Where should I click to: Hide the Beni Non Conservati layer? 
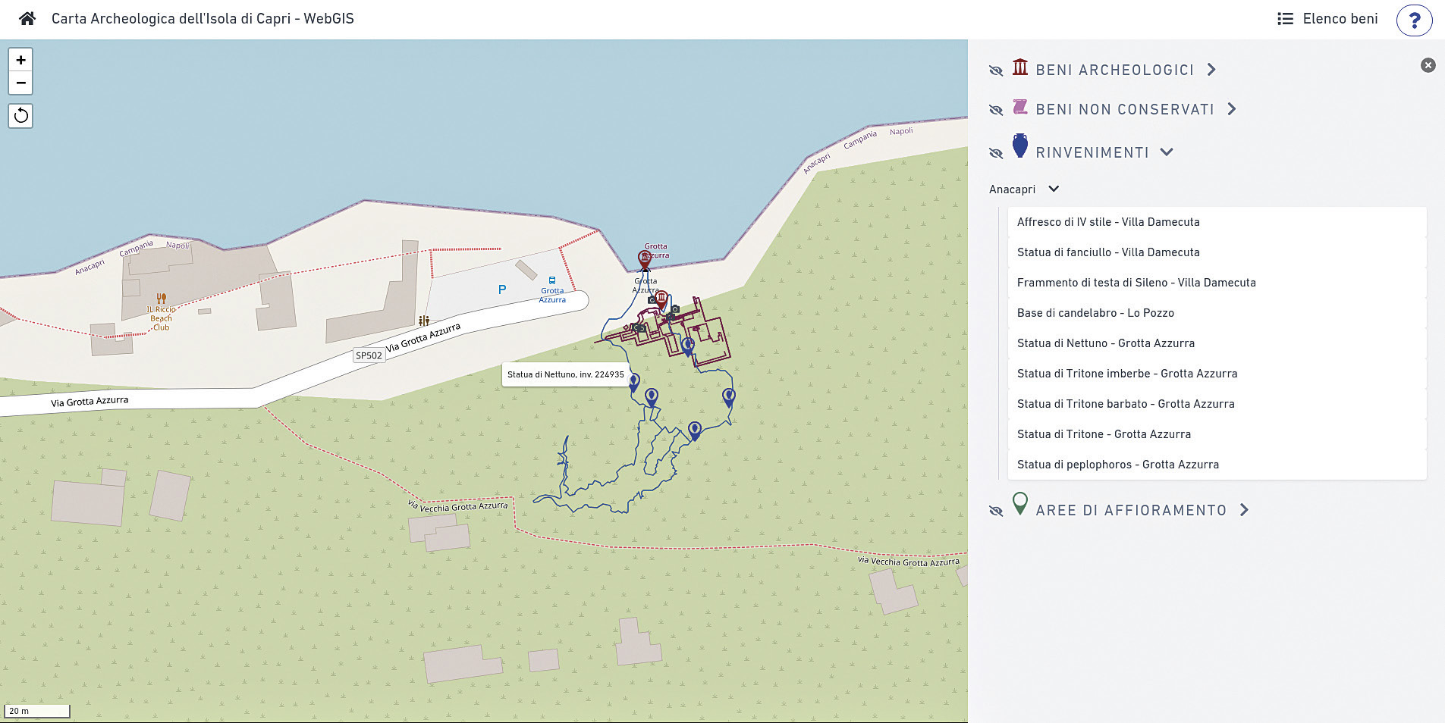click(996, 110)
